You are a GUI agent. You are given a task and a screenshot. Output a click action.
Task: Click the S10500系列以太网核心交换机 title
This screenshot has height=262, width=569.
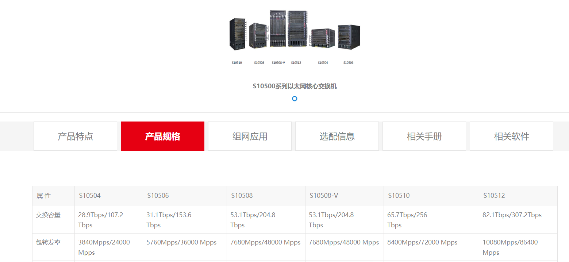295,86
